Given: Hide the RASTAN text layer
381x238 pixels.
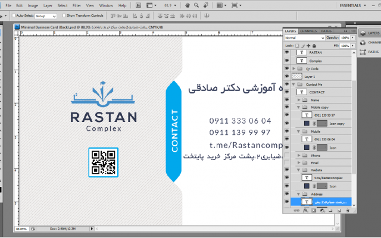Looking at the screenshot, I should [287, 52].
